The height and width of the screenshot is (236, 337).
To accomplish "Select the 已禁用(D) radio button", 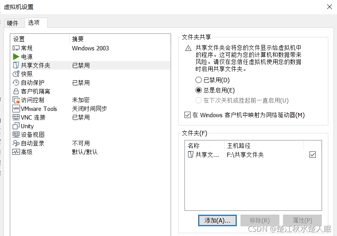I will [x=198, y=80].
